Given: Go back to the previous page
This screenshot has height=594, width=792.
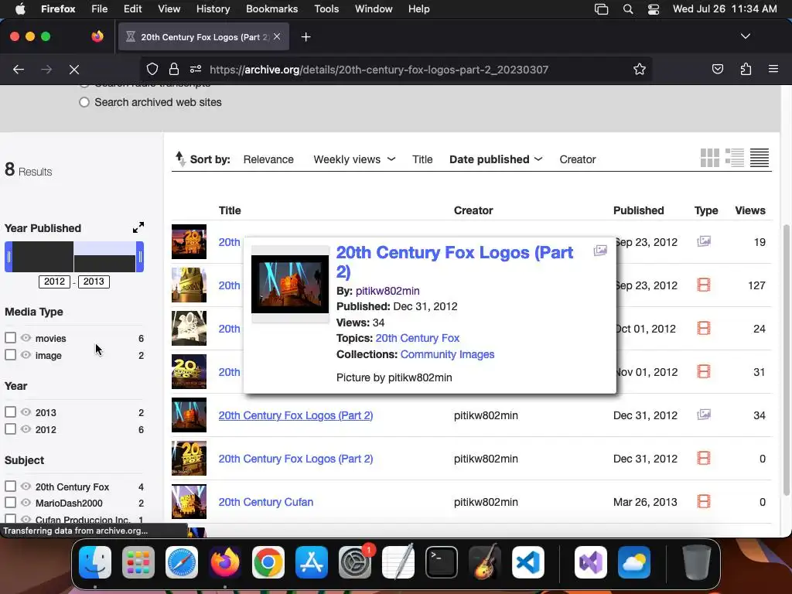Looking at the screenshot, I should click(x=19, y=69).
